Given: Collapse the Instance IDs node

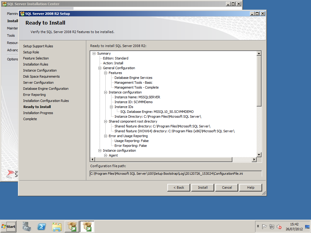Looking at the screenshot, I should (111, 107).
